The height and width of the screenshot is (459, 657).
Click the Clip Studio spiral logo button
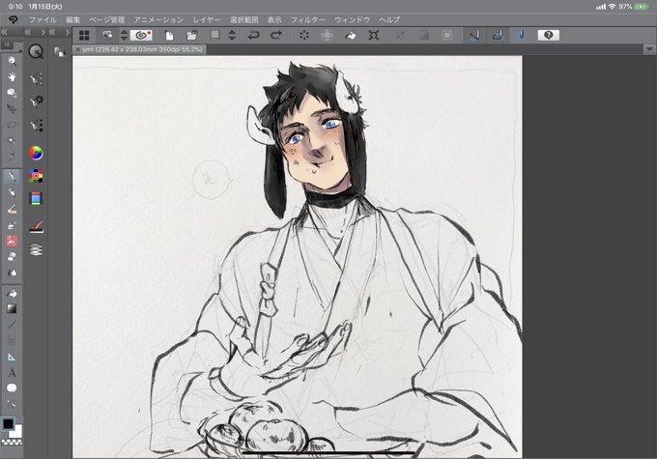point(141,35)
